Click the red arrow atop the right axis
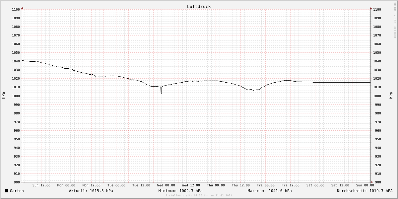 pos(371,8)
